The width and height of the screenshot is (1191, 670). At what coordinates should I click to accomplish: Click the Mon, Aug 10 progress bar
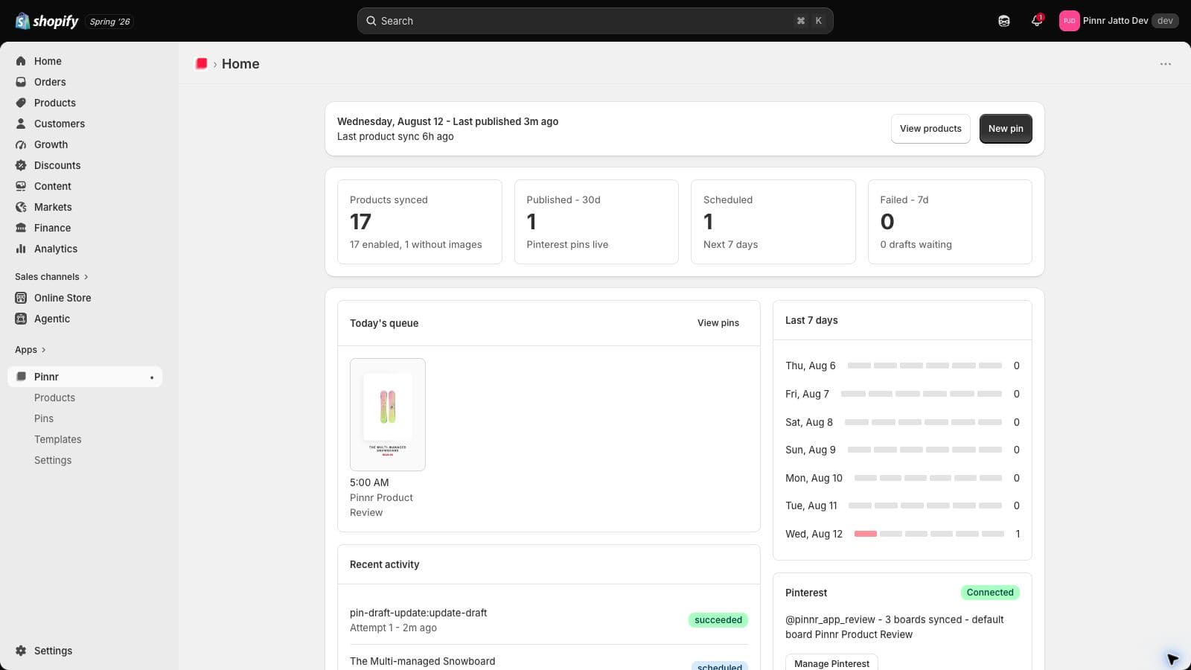[928, 478]
